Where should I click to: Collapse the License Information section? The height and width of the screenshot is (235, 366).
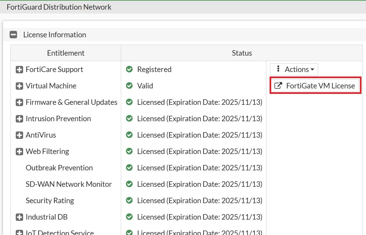(x=13, y=35)
